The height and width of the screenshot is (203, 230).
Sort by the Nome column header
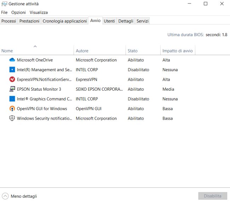37,50
